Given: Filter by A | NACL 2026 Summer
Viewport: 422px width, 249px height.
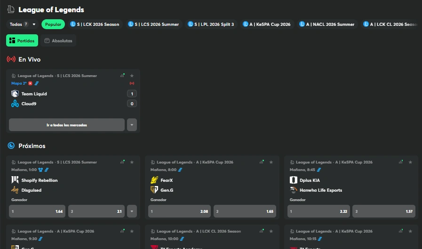Looking at the screenshot, I should point(327,24).
